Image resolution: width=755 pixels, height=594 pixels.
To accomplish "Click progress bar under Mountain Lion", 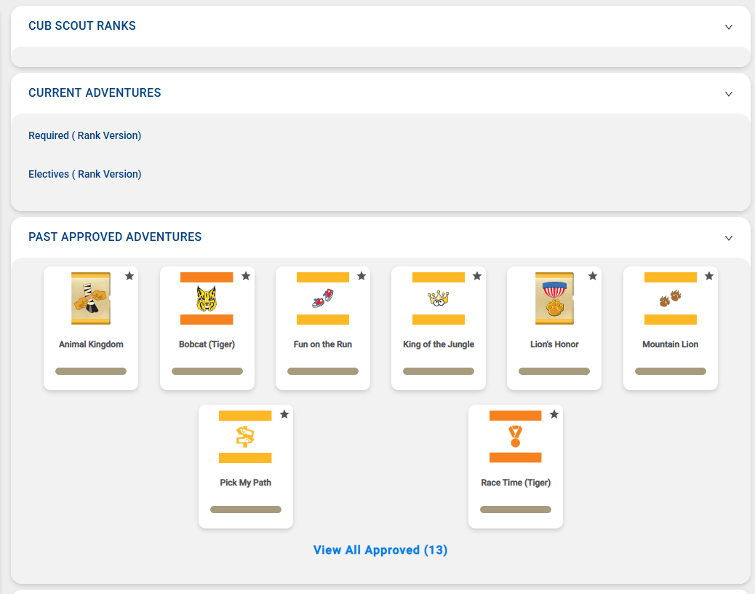I will click(x=671, y=371).
